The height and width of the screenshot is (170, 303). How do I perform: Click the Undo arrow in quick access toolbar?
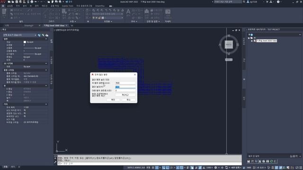click(36, 2)
